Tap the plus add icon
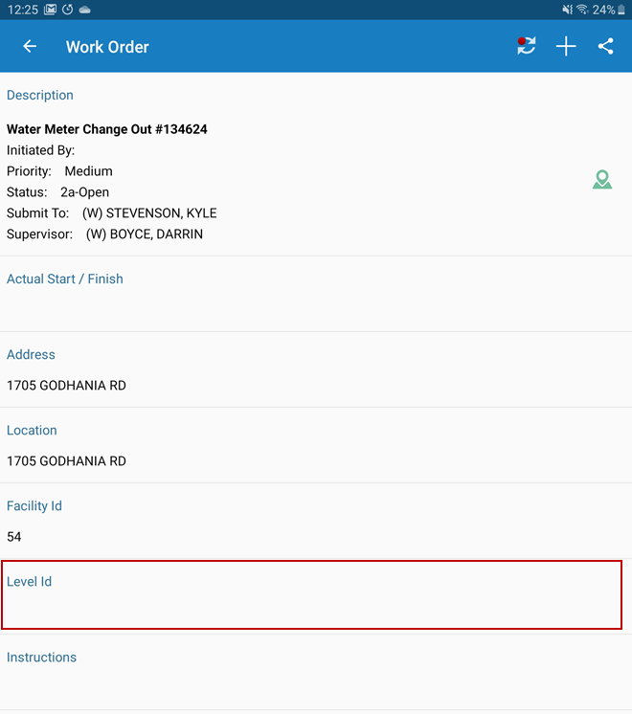This screenshot has width=632, height=714. click(x=566, y=47)
